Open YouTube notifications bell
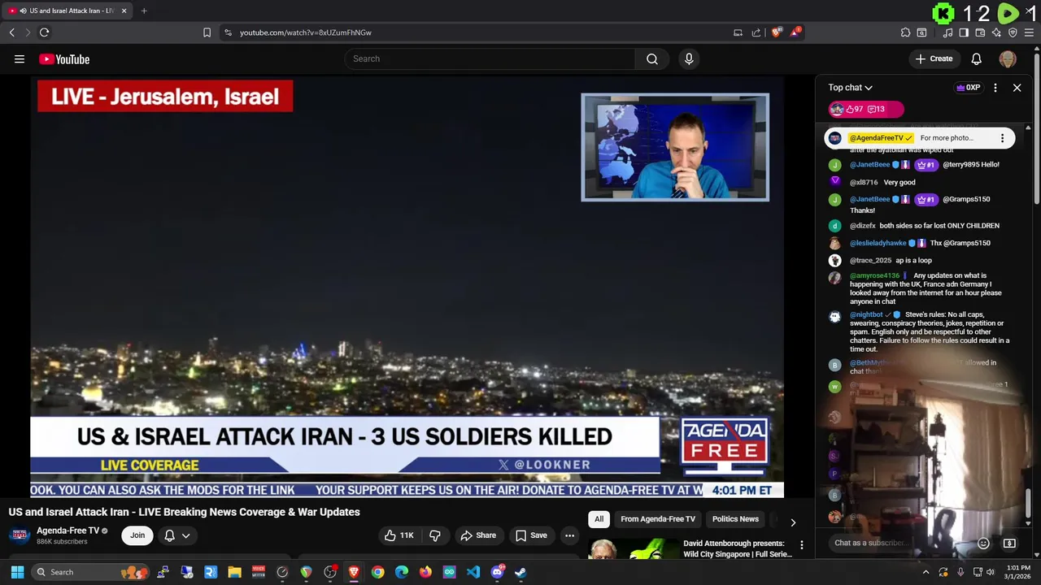Viewport: 1041px width, 585px height. tap(976, 58)
